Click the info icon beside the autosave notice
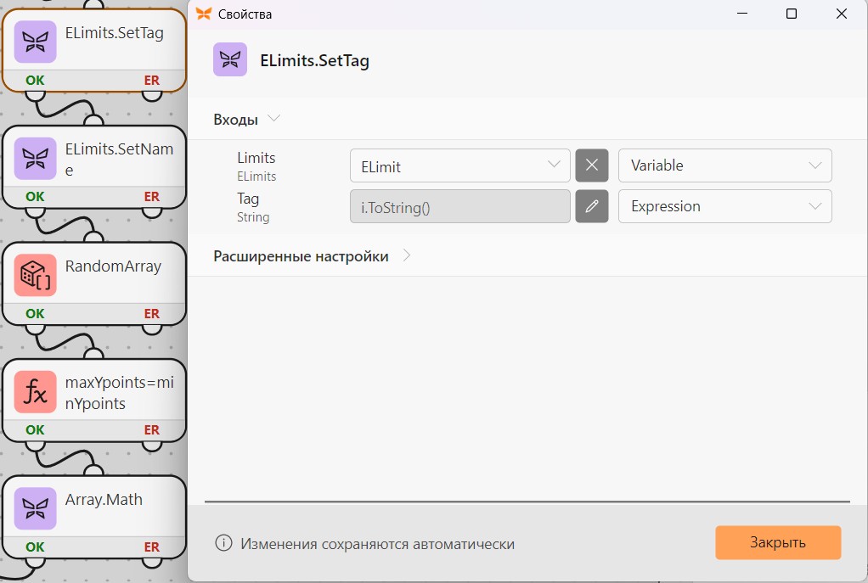 click(223, 543)
